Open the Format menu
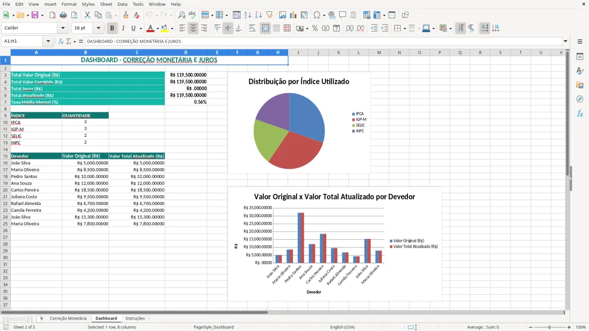 [69, 4]
